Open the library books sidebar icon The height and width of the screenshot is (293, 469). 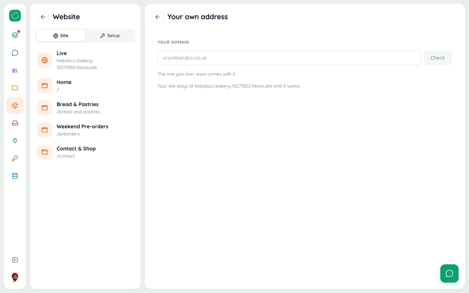(x=15, y=70)
